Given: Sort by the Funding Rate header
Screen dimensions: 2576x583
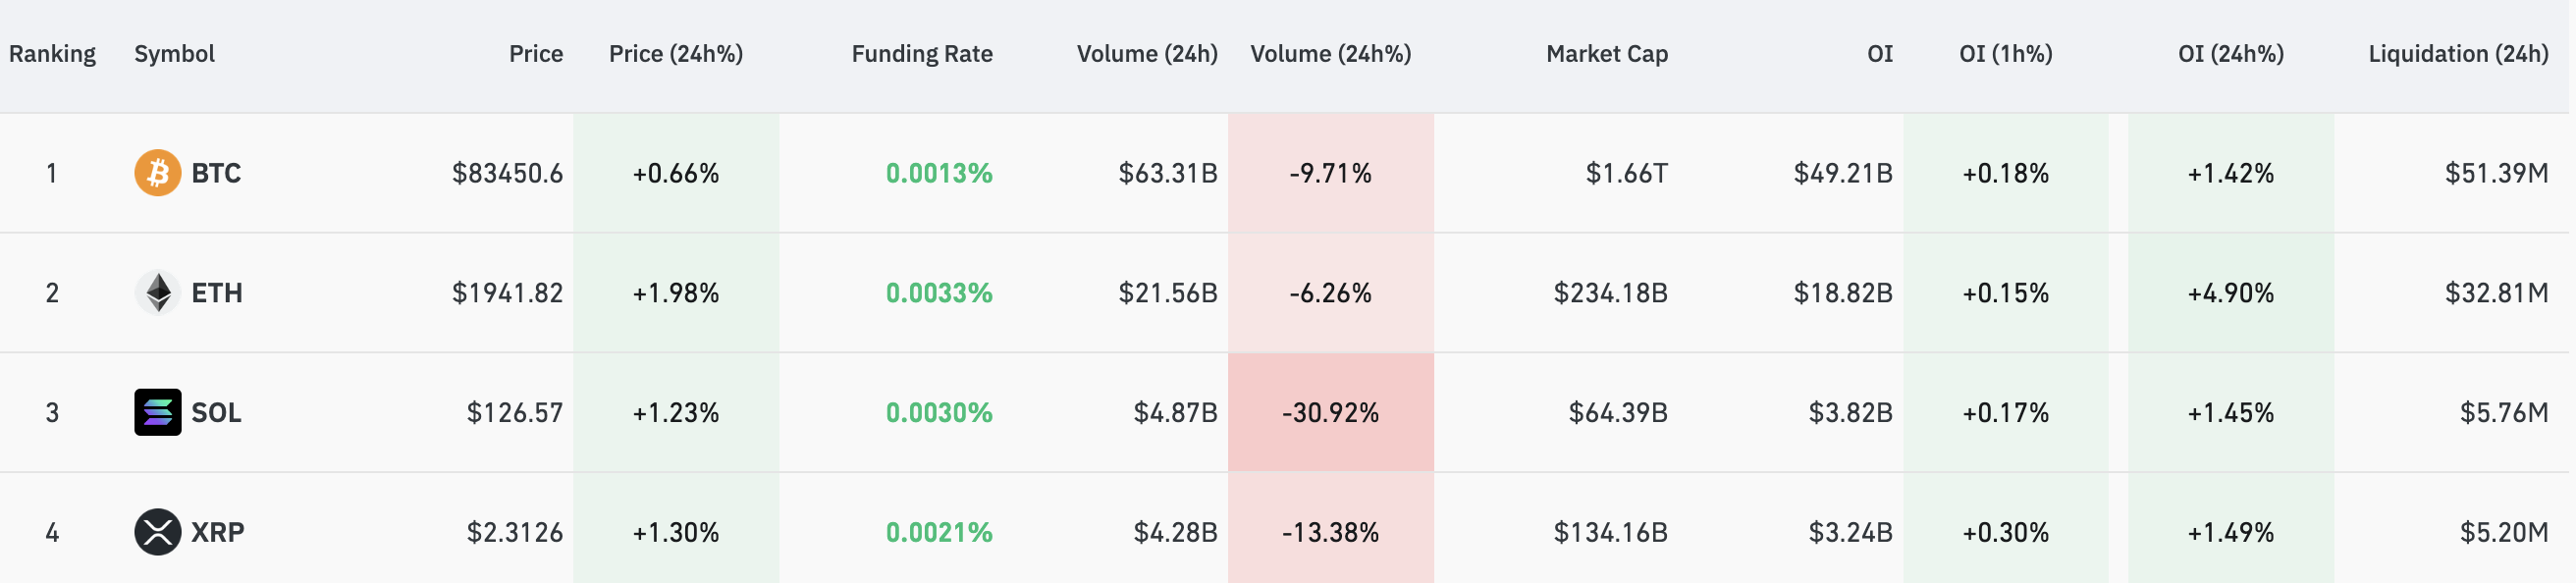Looking at the screenshot, I should (x=921, y=54).
